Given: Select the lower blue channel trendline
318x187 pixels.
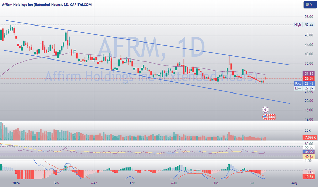Looking at the screenshot, I should [147, 77].
